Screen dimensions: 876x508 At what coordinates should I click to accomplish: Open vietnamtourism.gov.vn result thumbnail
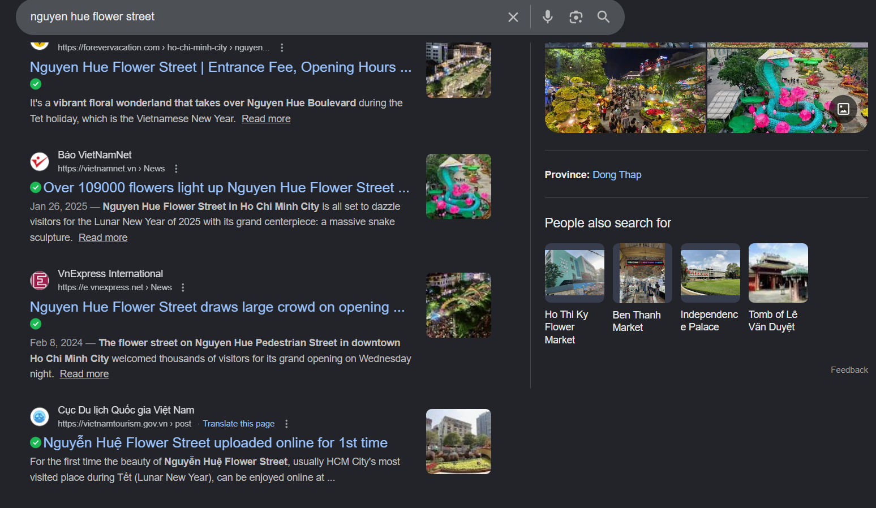[x=458, y=442]
